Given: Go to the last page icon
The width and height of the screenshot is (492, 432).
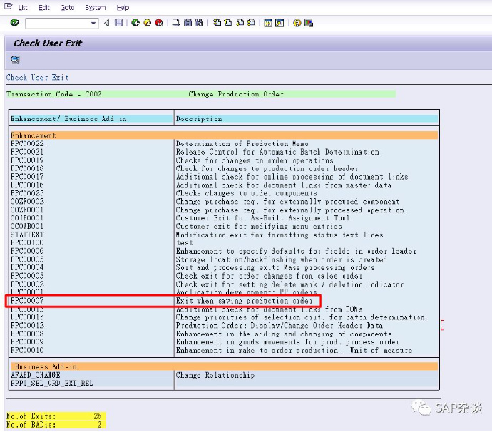Looking at the screenshot, I should click(251, 23).
